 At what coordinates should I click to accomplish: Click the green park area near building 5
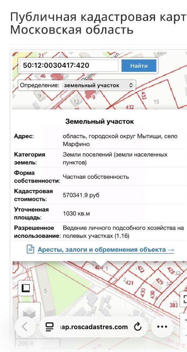point(67,290)
